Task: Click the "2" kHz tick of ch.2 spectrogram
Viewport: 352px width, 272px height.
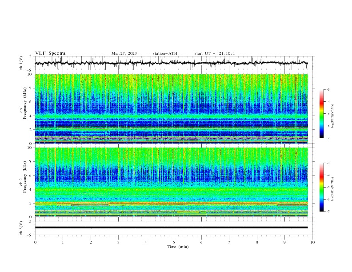Action: pyautogui.click(x=31, y=203)
